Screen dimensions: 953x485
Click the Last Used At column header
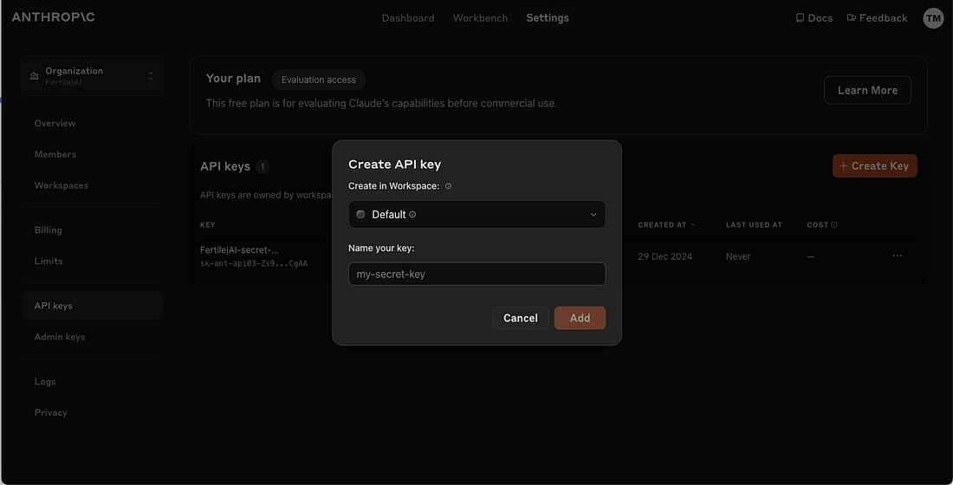tap(754, 225)
